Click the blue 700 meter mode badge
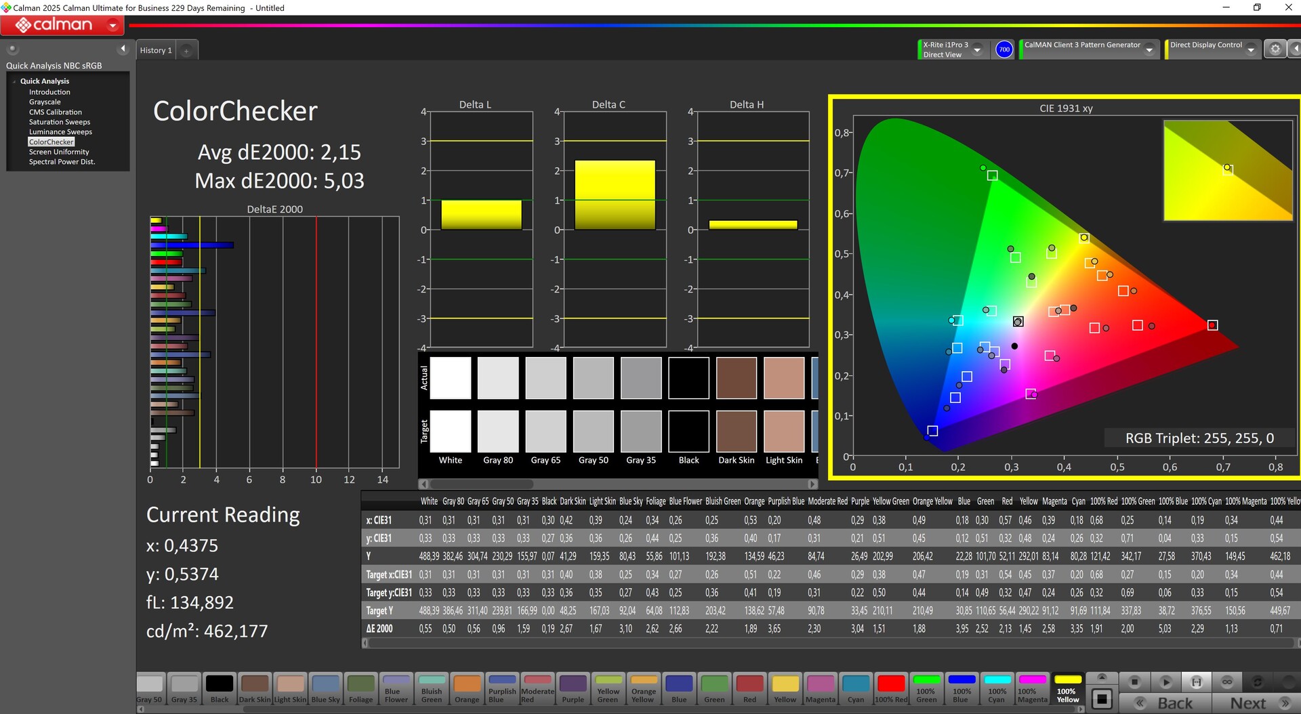 coord(1004,49)
